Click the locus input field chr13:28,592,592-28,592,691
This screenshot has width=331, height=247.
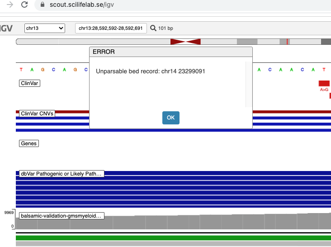[x=111, y=28]
